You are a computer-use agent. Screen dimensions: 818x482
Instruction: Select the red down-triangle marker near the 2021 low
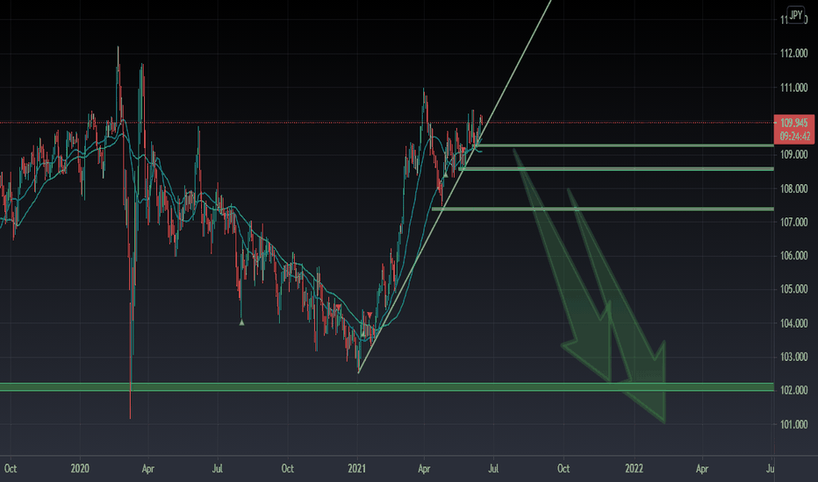370,315
